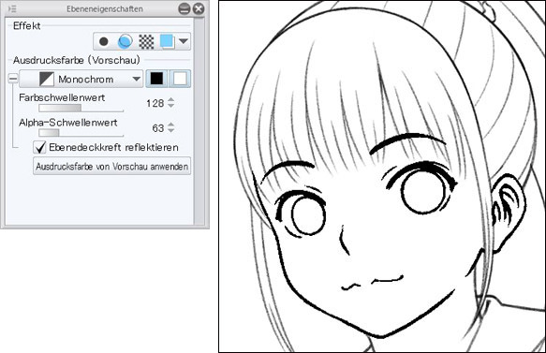Click Ausdrucksfarbe von Vorschau anwenden button
The width and height of the screenshot is (546, 353).
[x=111, y=167]
